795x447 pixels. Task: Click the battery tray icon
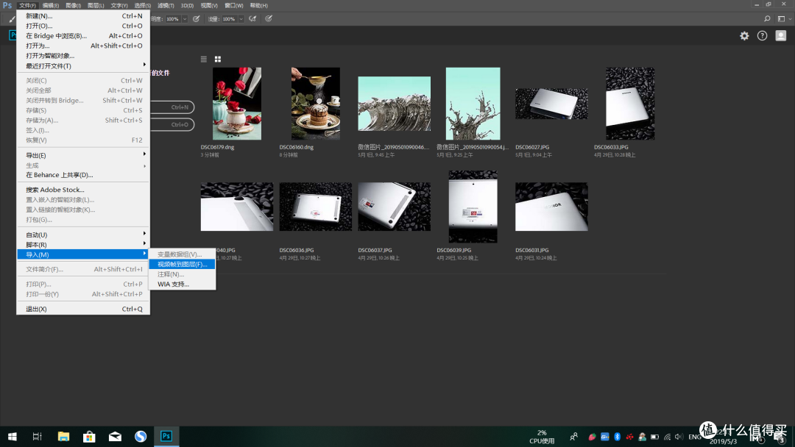coord(654,437)
